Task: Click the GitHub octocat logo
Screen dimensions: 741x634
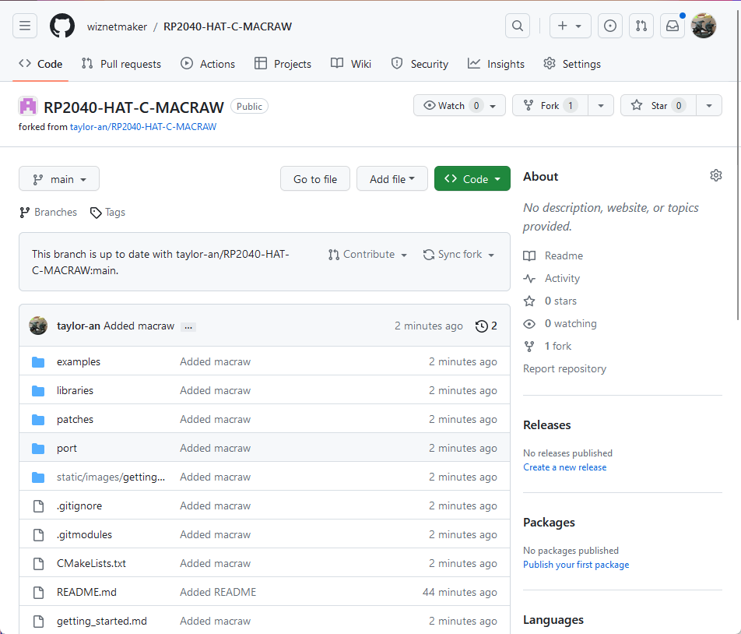Action: (62, 26)
